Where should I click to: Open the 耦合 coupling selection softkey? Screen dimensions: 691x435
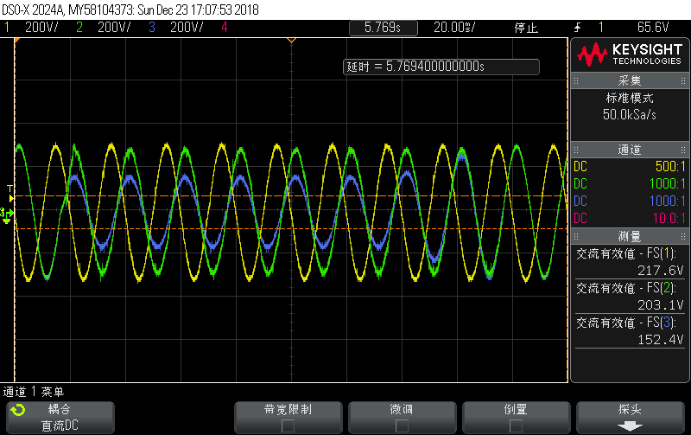coord(59,417)
